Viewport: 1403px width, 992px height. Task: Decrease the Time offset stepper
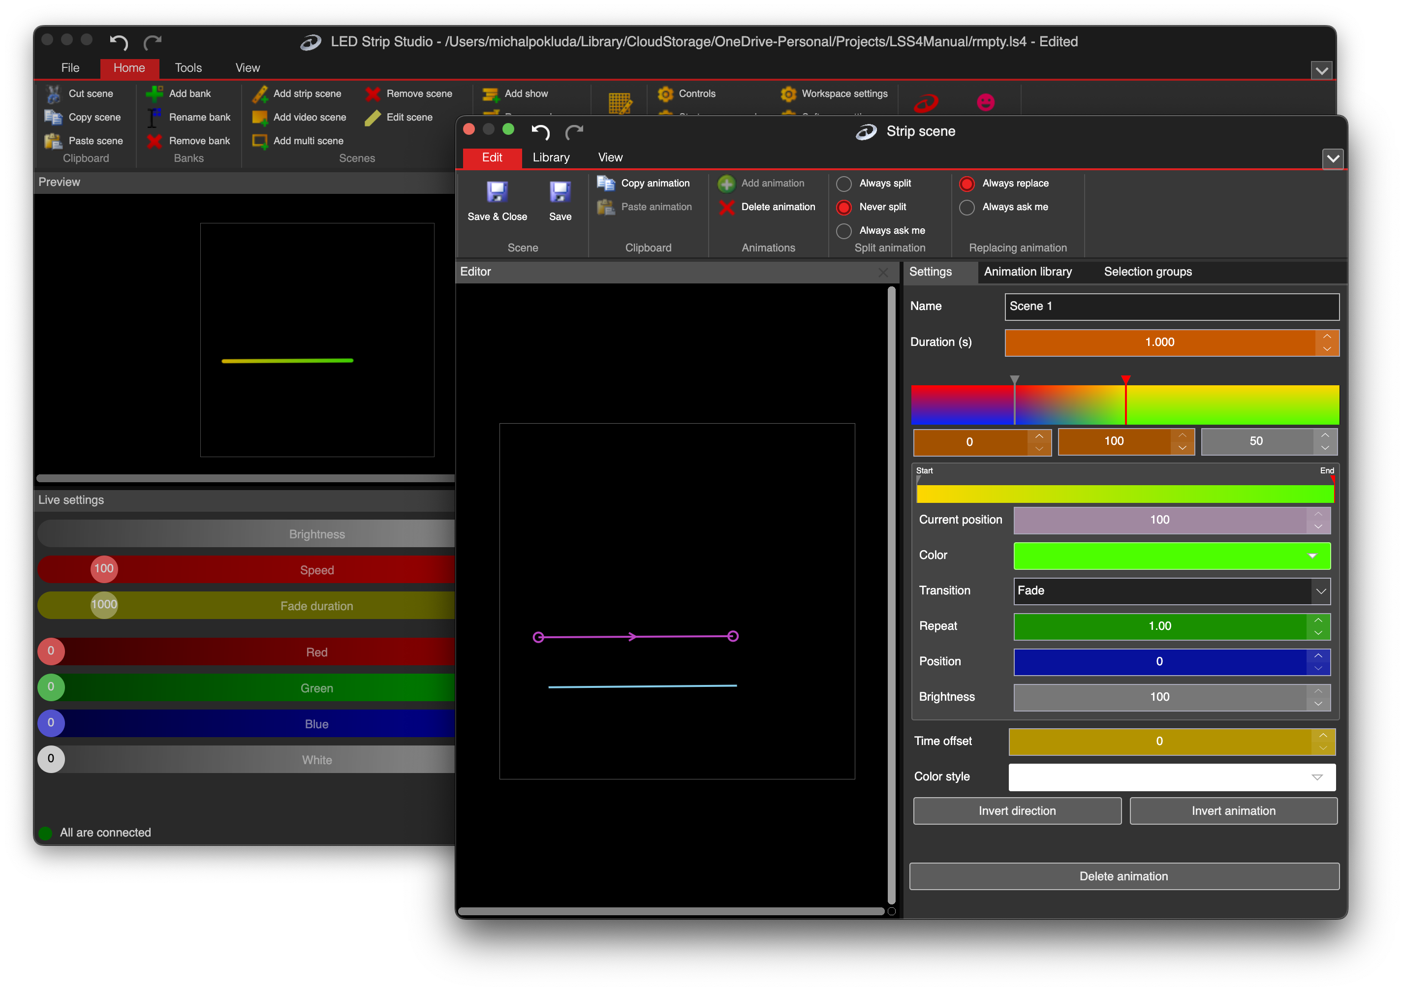pos(1323,748)
